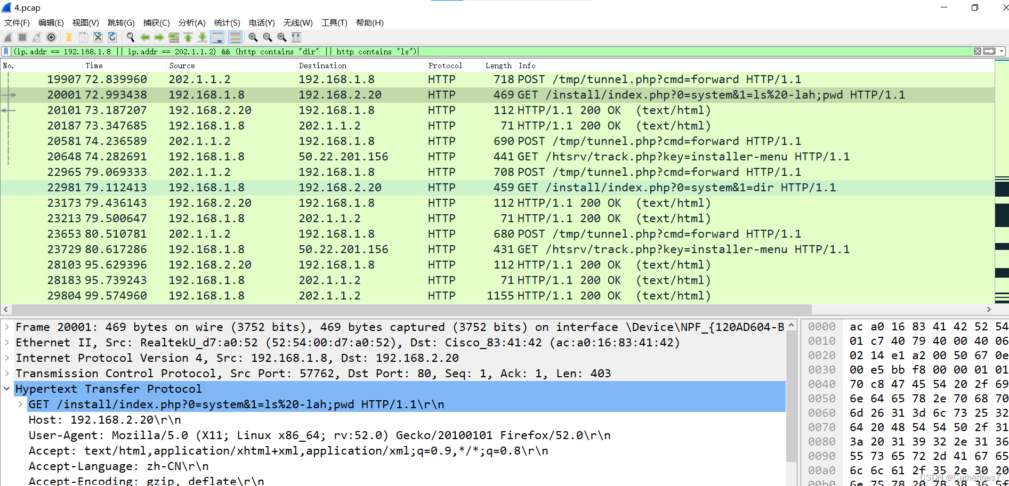The height and width of the screenshot is (486, 1009).
Task: Click the Host: 192.168.2.20 header line
Action: (105, 420)
